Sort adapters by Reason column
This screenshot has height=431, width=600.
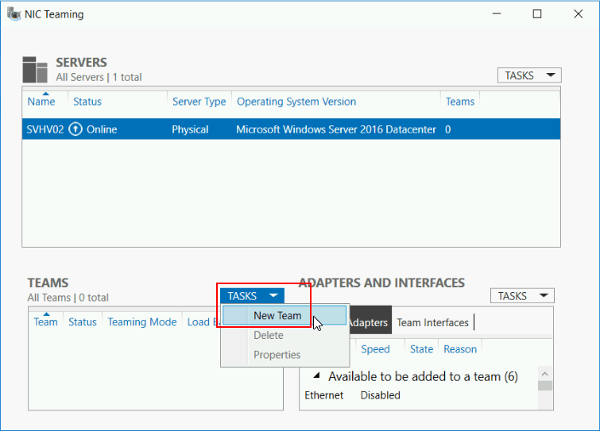[x=460, y=349]
